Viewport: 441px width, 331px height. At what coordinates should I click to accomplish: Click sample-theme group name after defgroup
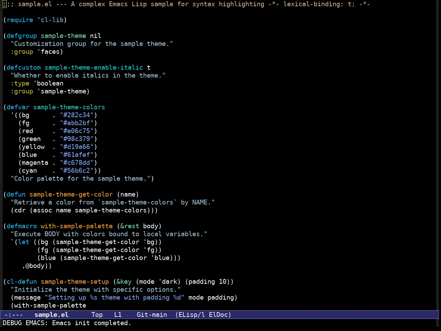[x=63, y=36]
